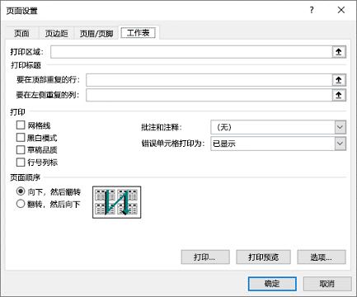The height and width of the screenshot is (297, 357).
Task: Enable 行号列标 printing
Action: tap(21, 163)
